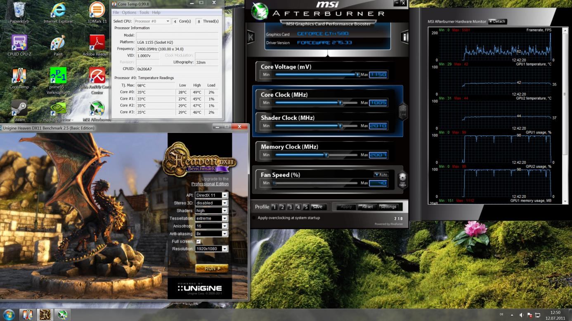Screen dimensions: 572x321
Task: Launch Internet Explorer from desktop
Action: (58, 13)
